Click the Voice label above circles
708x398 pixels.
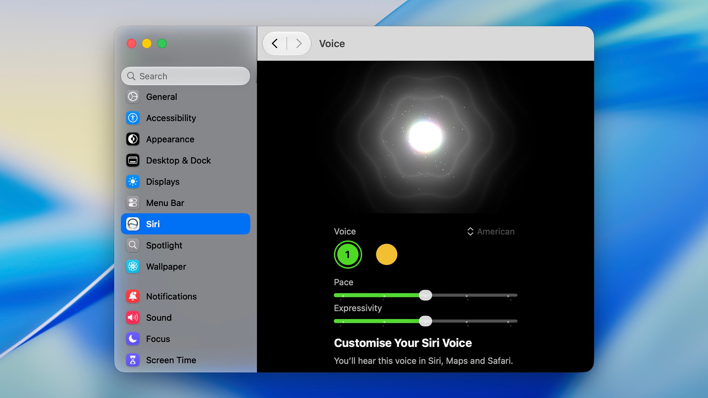tap(345, 231)
